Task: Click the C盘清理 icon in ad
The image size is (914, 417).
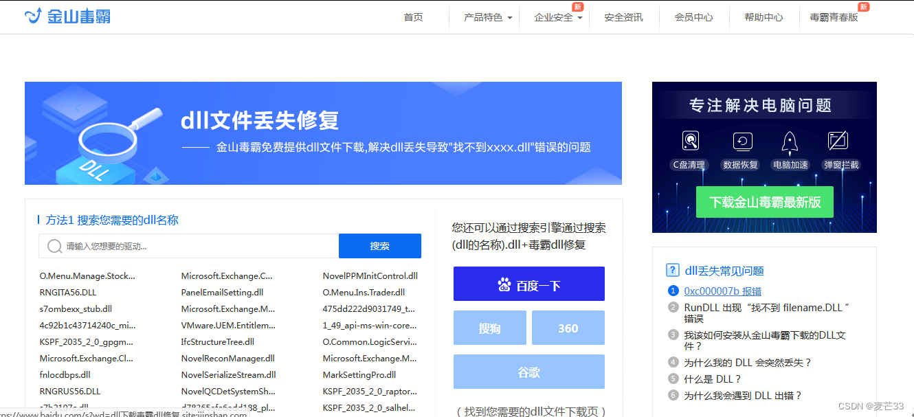Action: [x=690, y=142]
